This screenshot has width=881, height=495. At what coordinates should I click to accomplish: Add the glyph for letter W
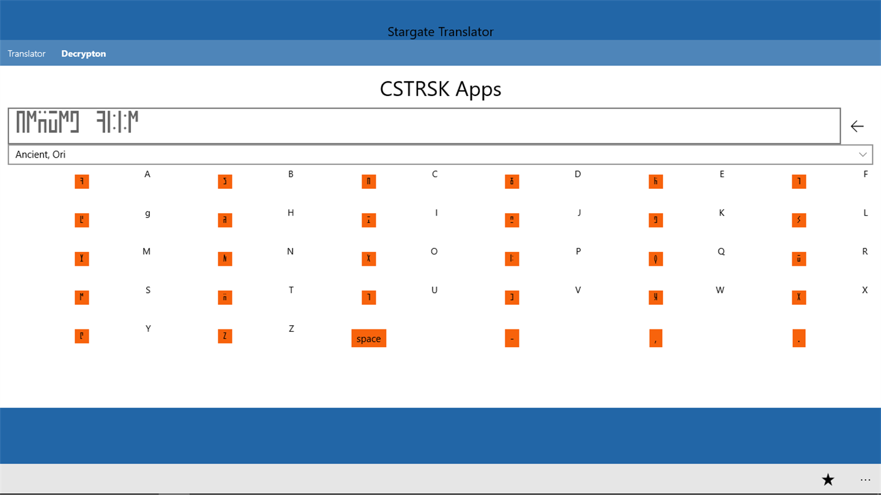coord(656,298)
